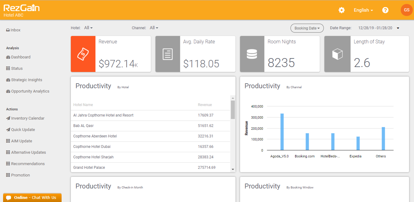This screenshot has height=202, width=414.
Task: Click the Inbox tray icon
Action: [8, 30]
